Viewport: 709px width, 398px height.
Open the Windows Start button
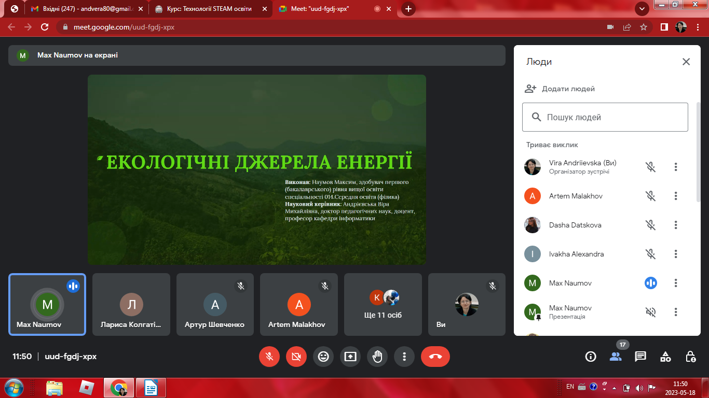coord(14,388)
